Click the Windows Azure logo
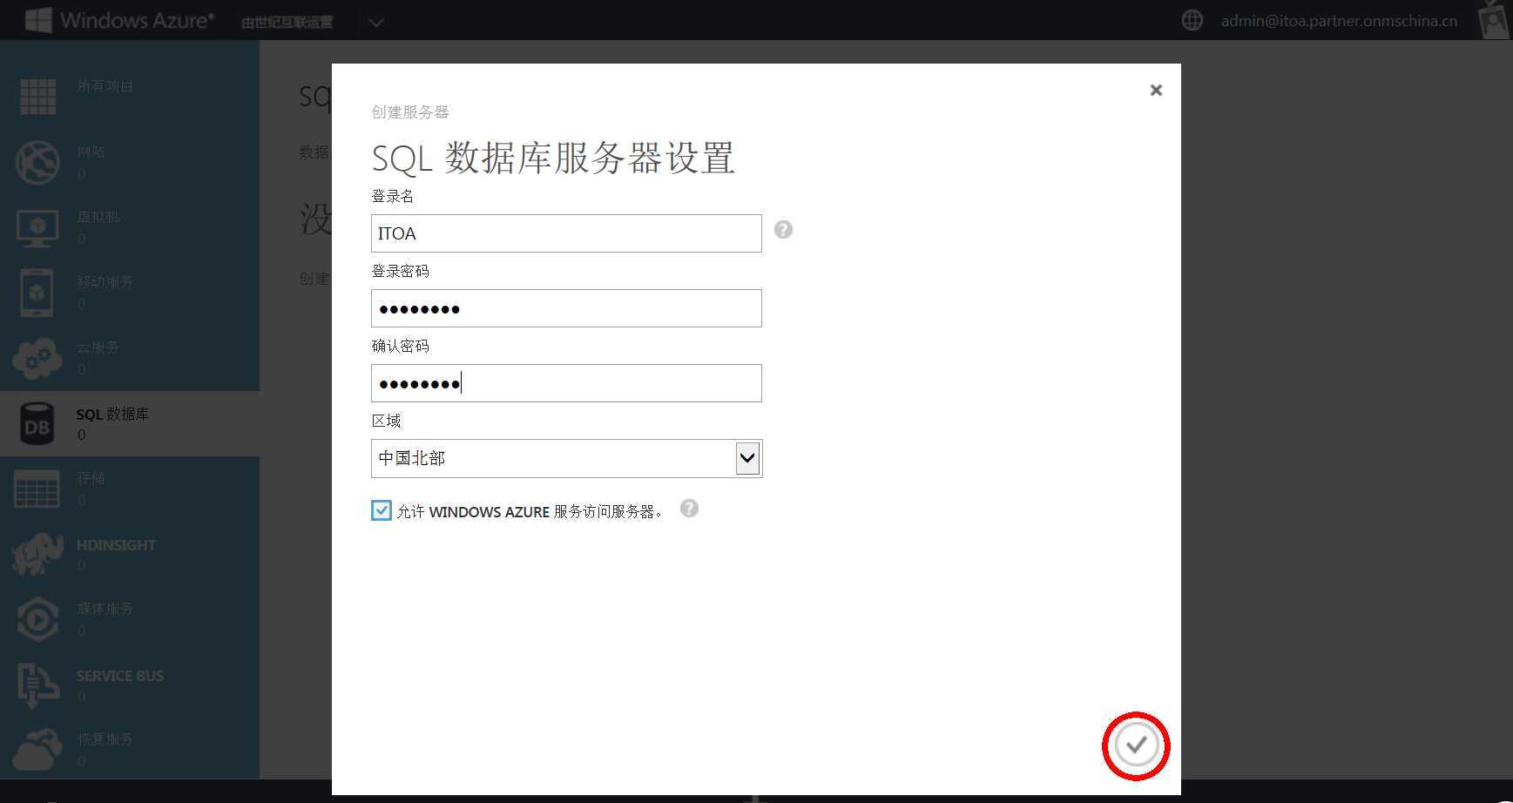The image size is (1513, 803). pos(118,20)
